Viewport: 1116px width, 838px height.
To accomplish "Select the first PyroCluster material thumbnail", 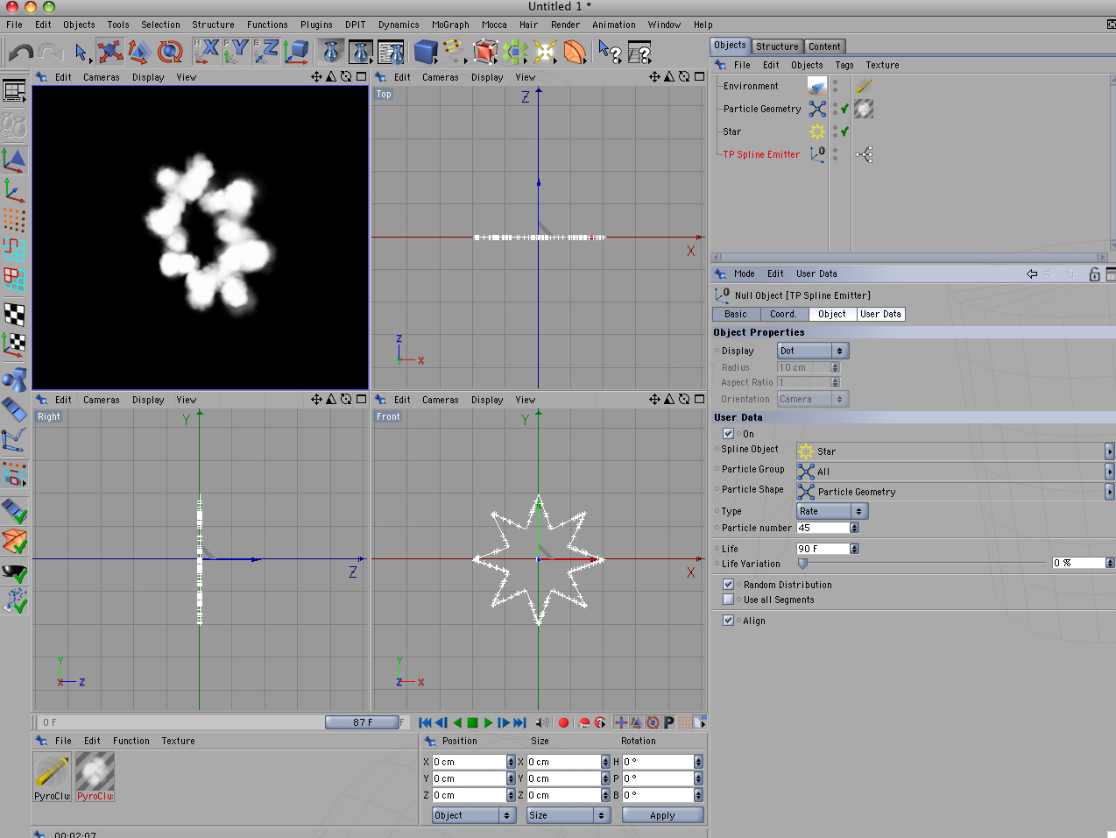I will coord(53,772).
